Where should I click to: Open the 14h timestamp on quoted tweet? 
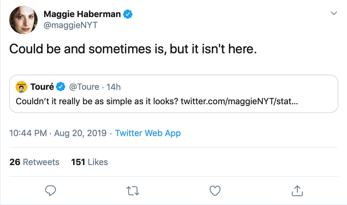tap(113, 87)
